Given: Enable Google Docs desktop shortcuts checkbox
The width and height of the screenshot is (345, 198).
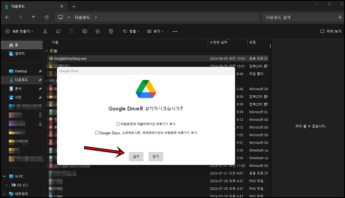Looking at the screenshot, I should (x=97, y=133).
